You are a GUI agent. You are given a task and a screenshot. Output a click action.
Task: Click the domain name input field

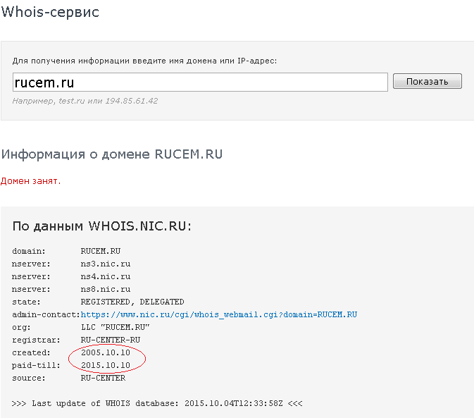[x=200, y=82]
